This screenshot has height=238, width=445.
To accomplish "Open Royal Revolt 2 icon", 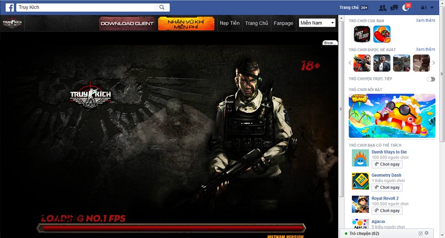I will 360,204.
